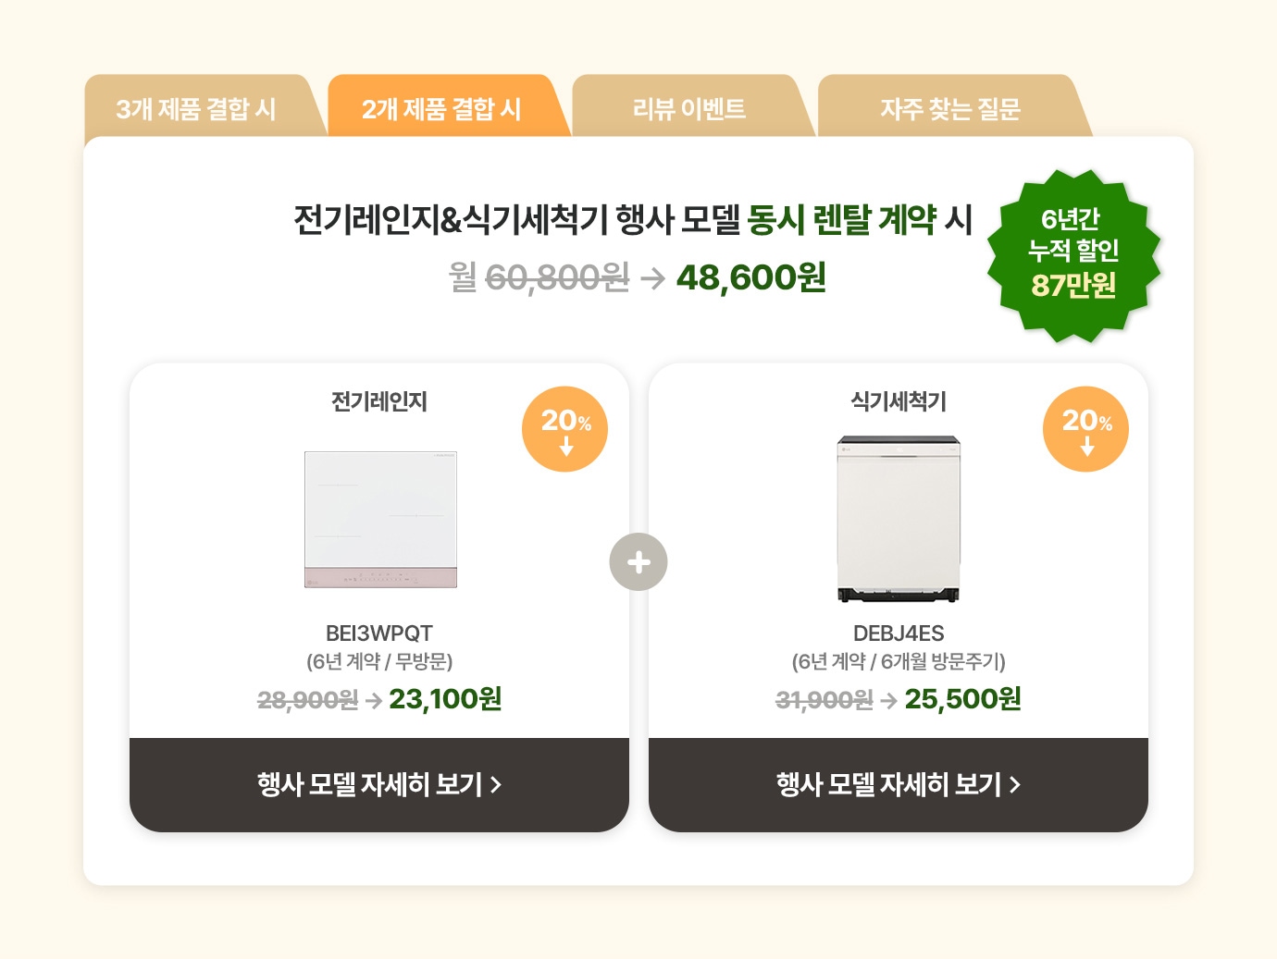Switch to the 3개 제품 결합 시 tab
Screen dimensions: 1277x959
click(196, 107)
